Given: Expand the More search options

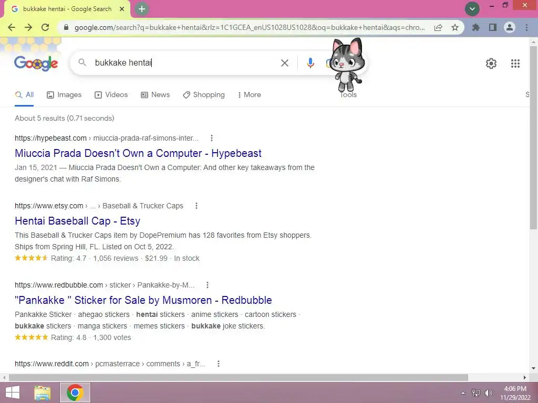Looking at the screenshot, I should [249, 95].
